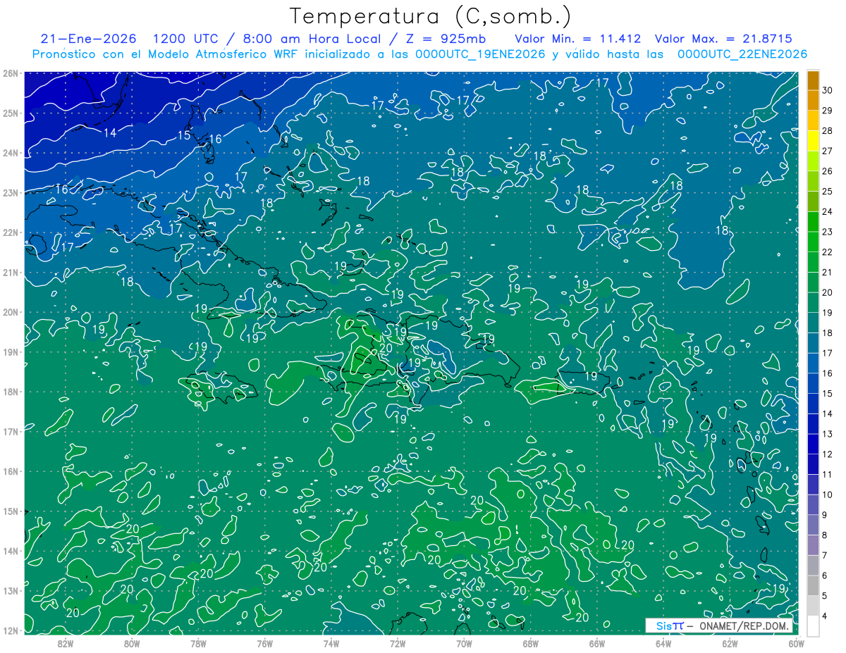846x653 pixels.
Task: Pick the teal legend swatch between 18 and 19
Action: [x=813, y=323]
